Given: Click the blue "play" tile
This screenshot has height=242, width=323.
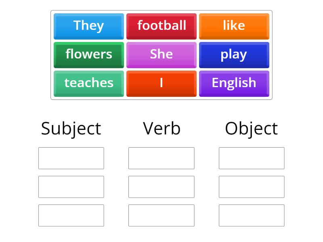Looking at the screenshot, I should (x=234, y=54).
